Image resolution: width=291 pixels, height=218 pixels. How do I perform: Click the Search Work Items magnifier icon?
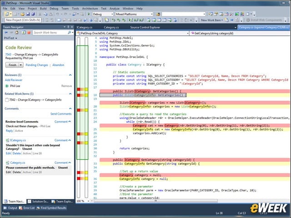pyautogui.click(x=70, y=32)
